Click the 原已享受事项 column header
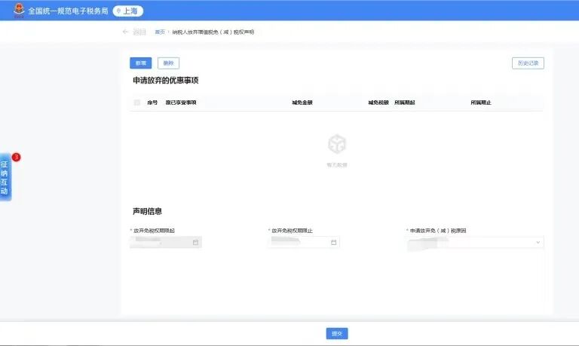579x346 pixels. click(x=181, y=103)
